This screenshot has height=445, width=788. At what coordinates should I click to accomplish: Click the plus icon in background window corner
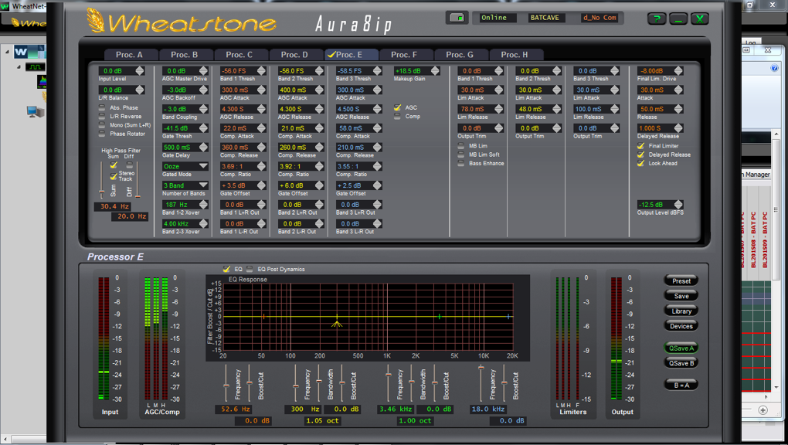[x=763, y=409]
